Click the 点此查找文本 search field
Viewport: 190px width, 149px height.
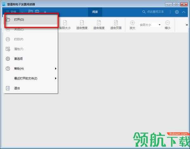click(x=153, y=12)
